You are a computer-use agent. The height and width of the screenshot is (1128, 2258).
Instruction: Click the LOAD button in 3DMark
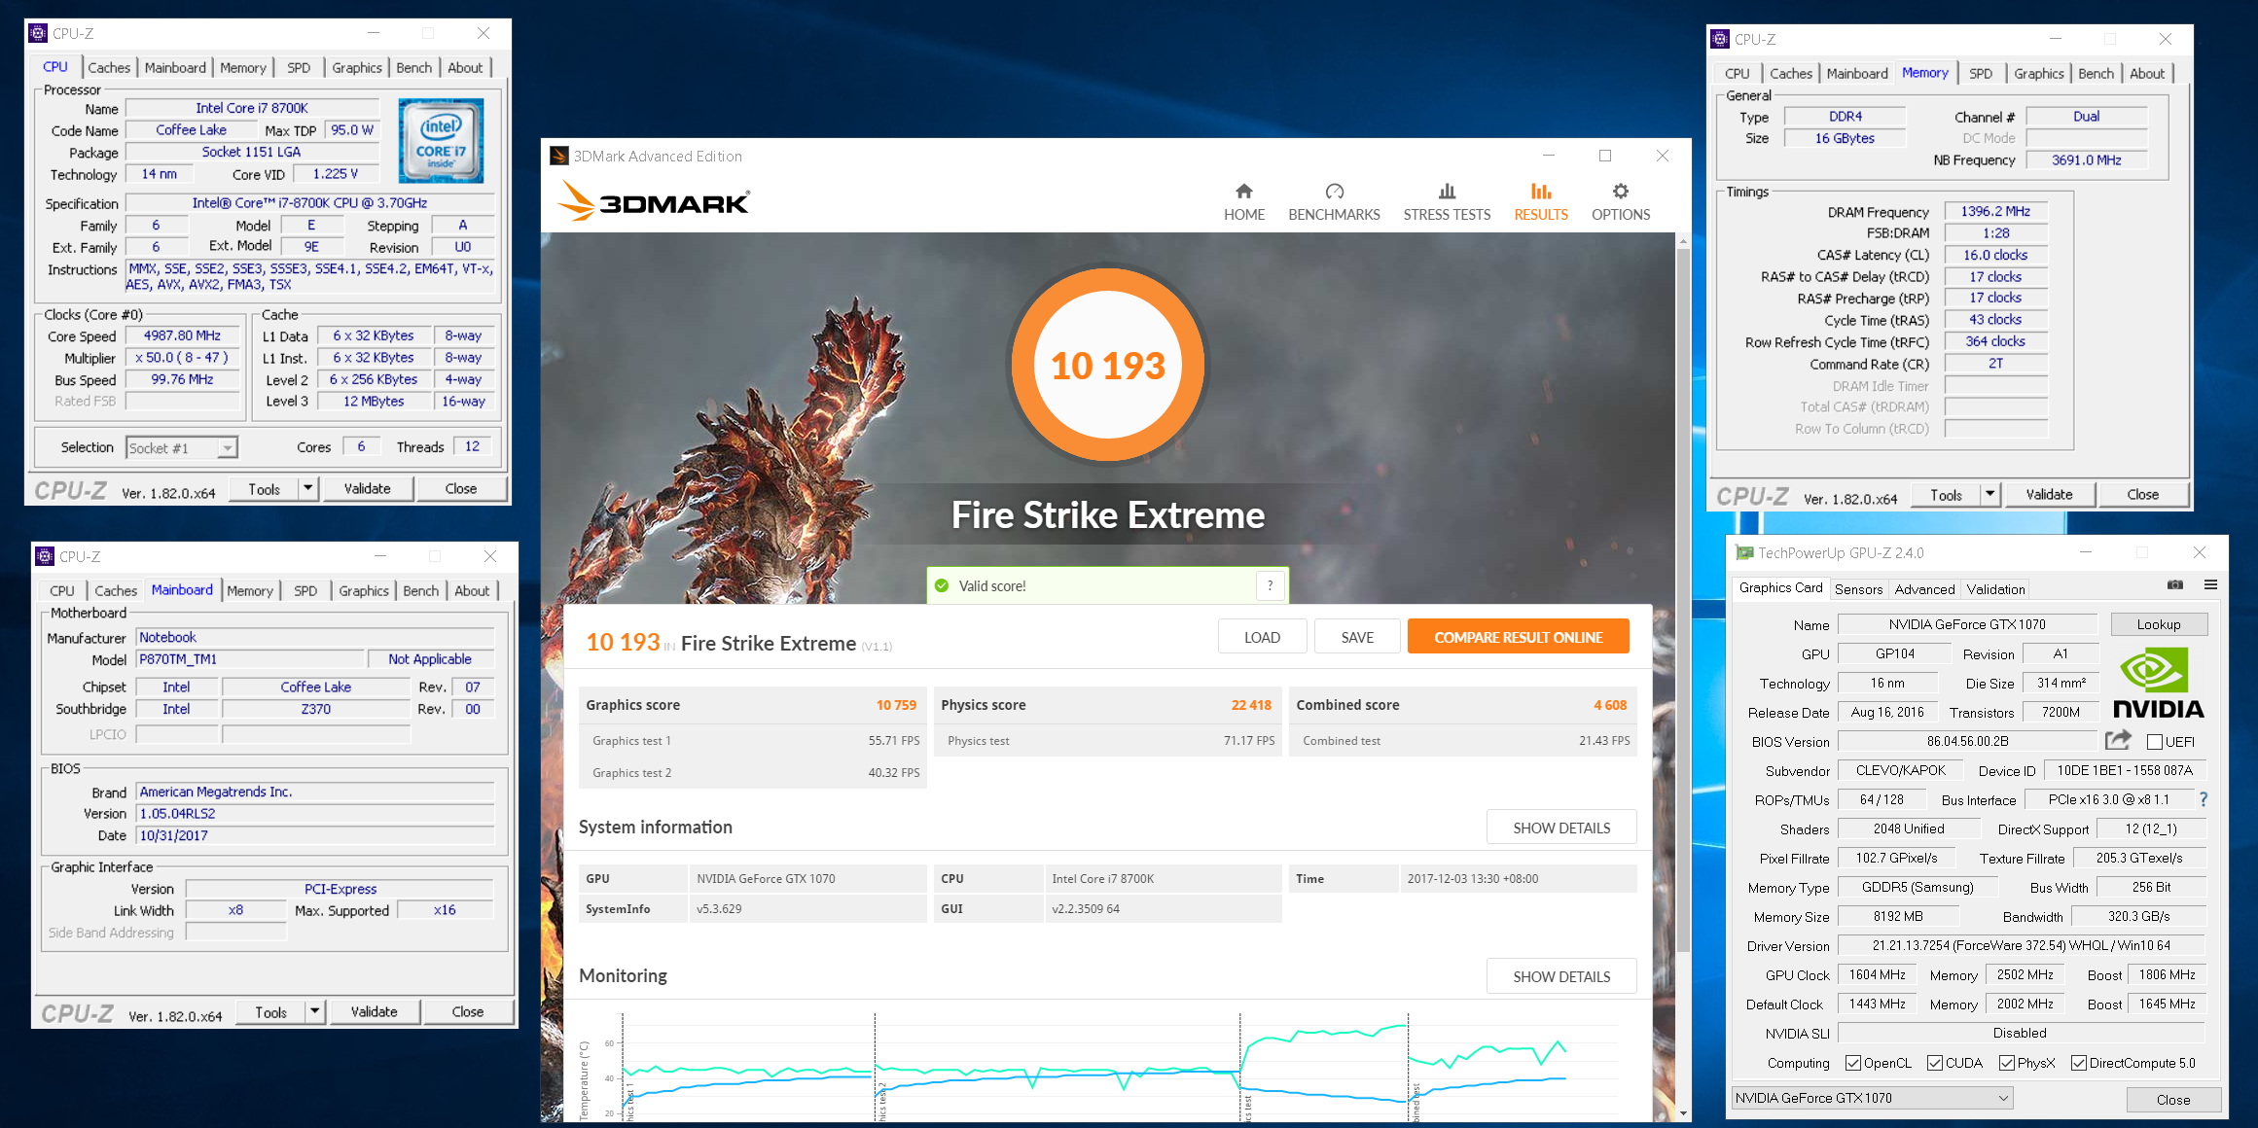coord(1262,637)
